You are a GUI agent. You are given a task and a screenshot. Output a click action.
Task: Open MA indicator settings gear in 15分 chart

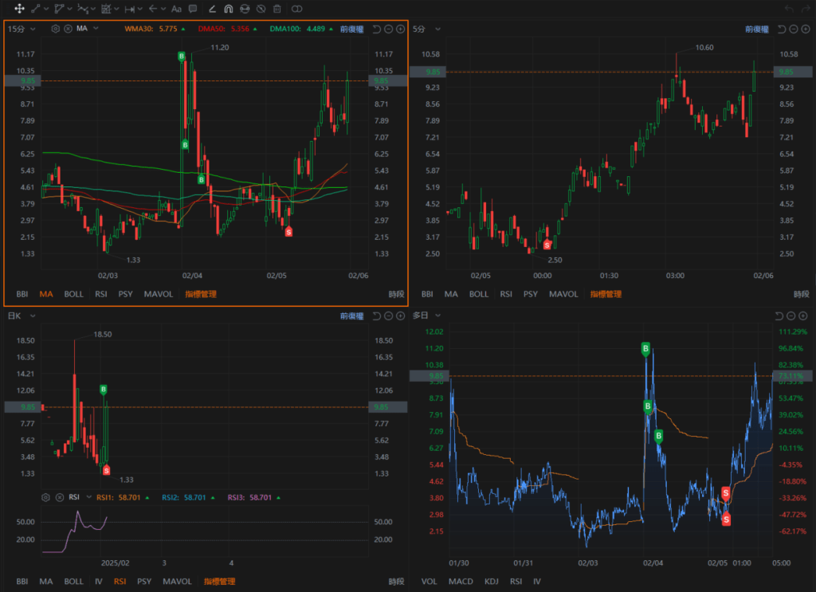56,29
